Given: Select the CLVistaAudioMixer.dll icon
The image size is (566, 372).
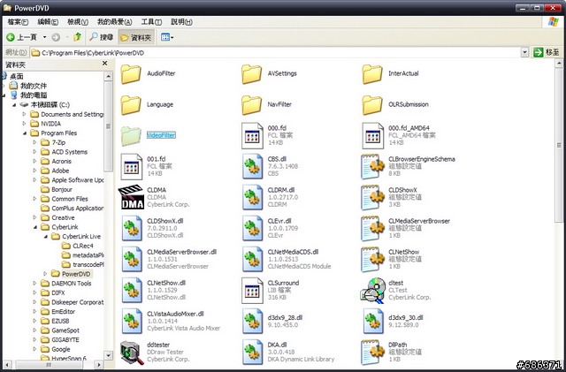Looking at the screenshot, I should [132, 321].
